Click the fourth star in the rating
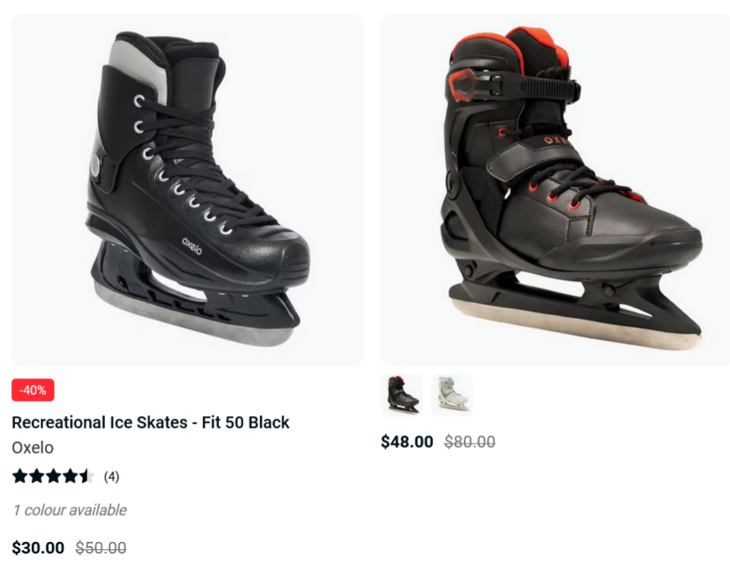The height and width of the screenshot is (567, 730). tap(70, 476)
